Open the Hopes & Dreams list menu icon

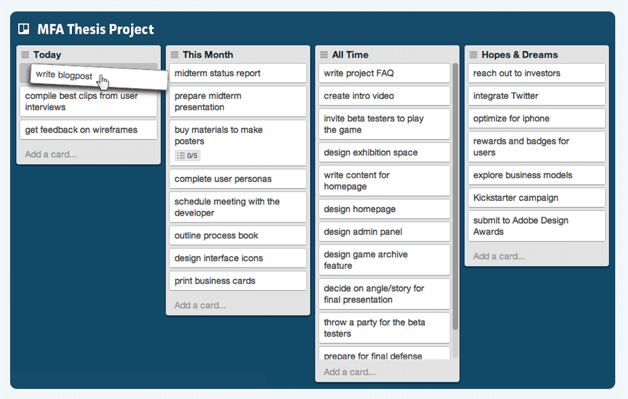coord(473,55)
